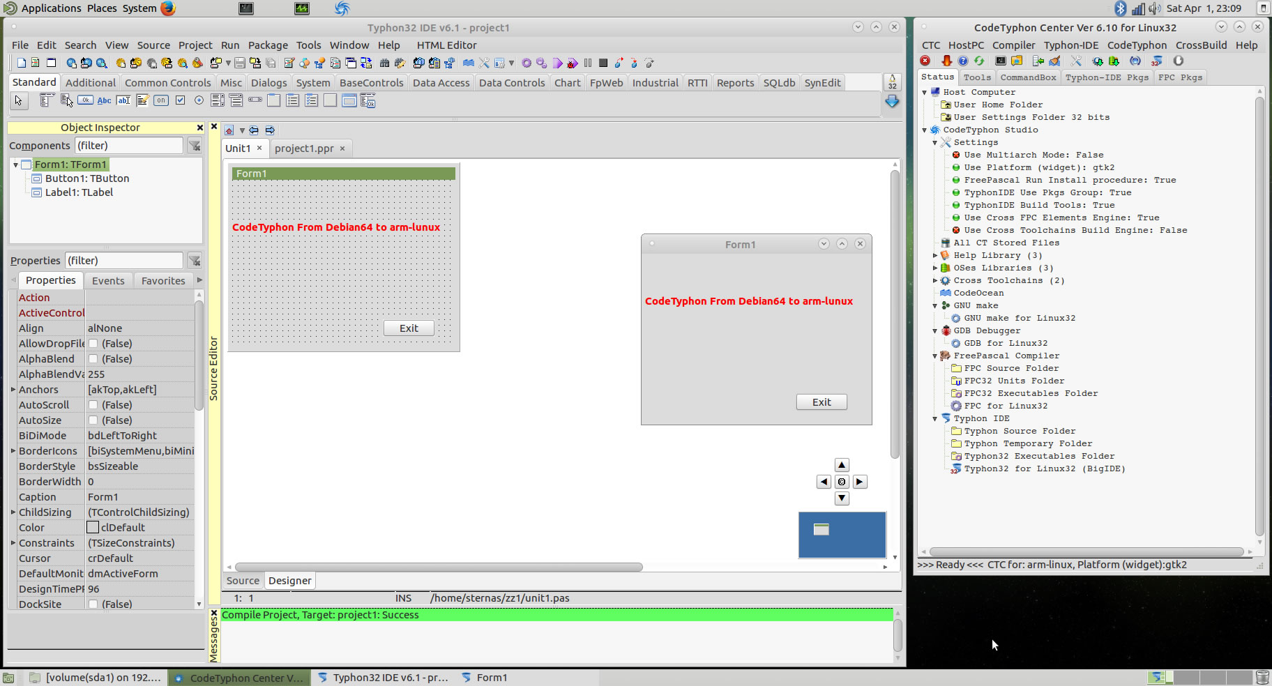Click the designer horizontal scrollbar
The width and height of the screenshot is (1272, 686).
pyautogui.click(x=439, y=567)
